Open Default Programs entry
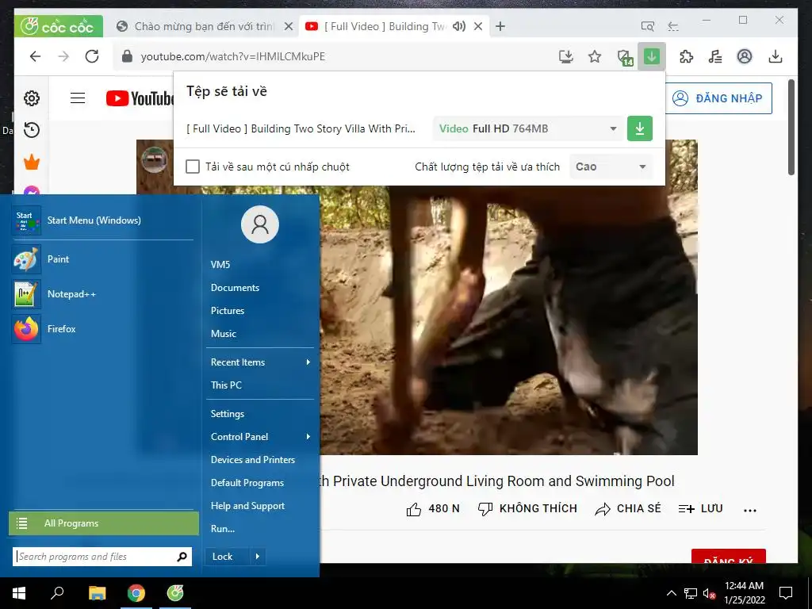The height and width of the screenshot is (609, 812). pyautogui.click(x=247, y=483)
